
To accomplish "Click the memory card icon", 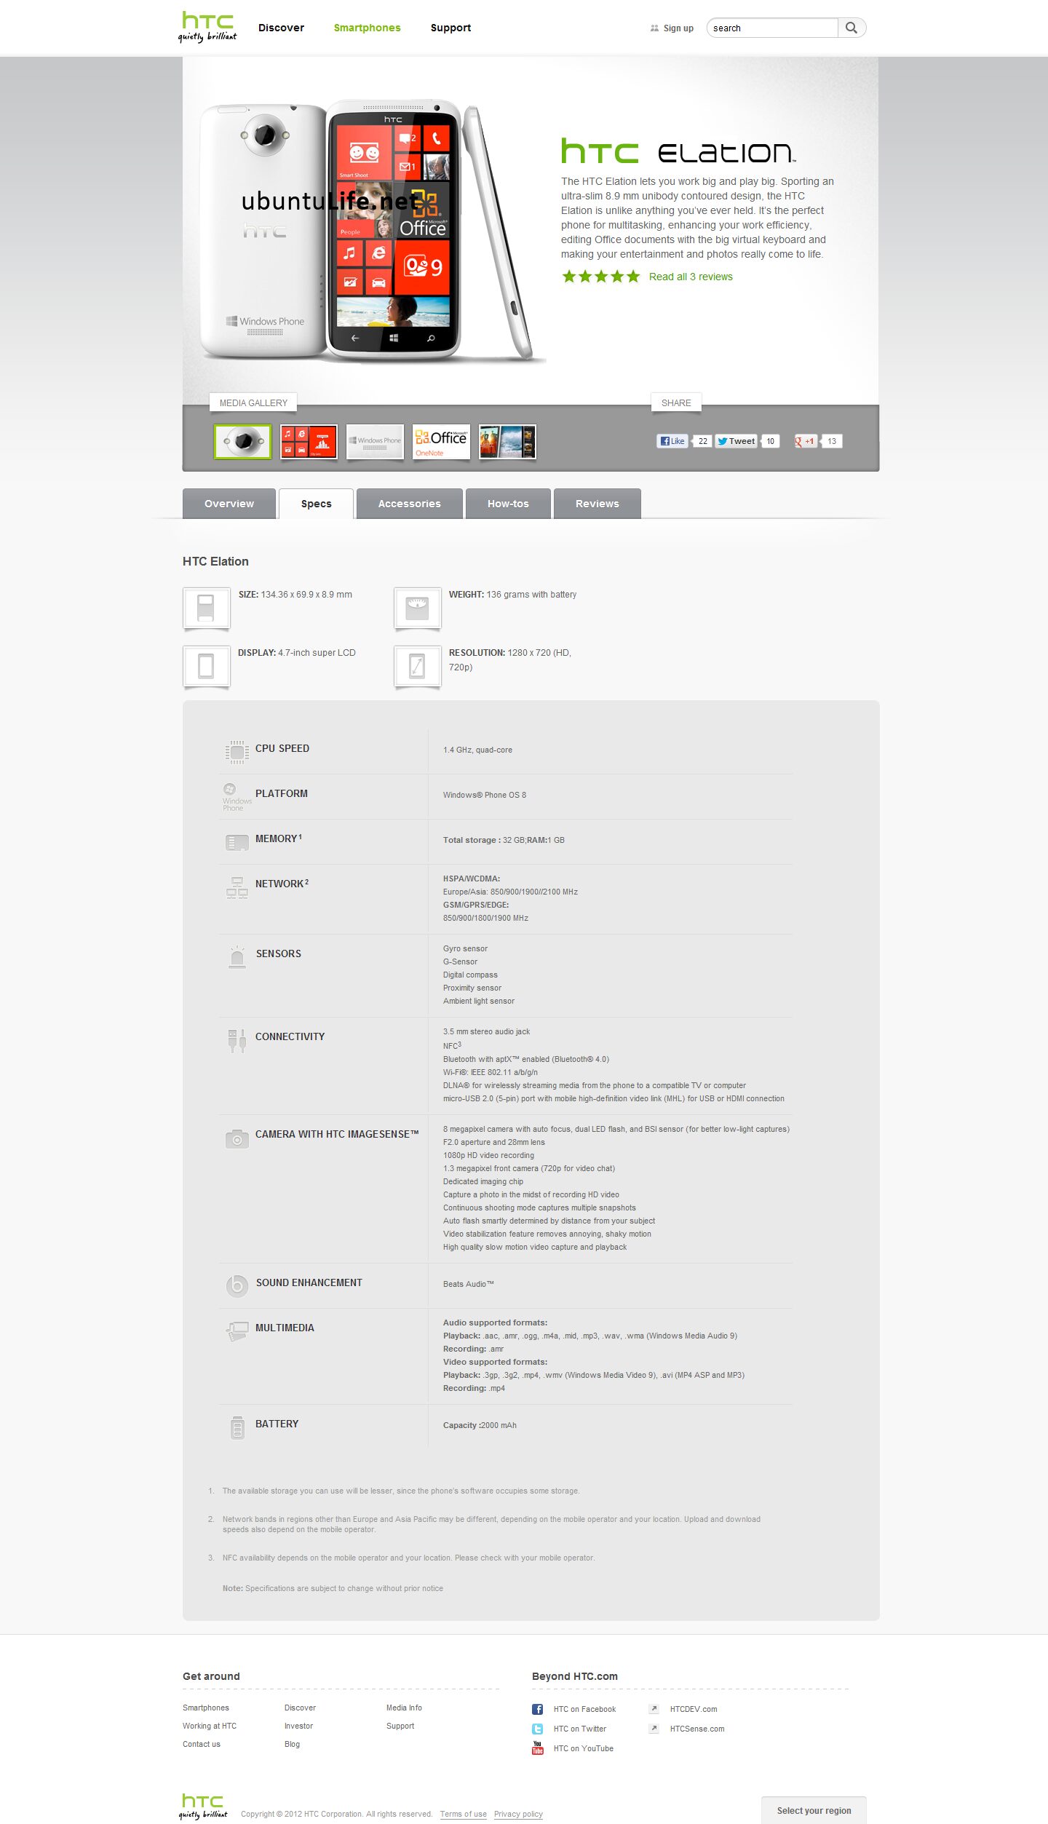I will (x=237, y=842).
